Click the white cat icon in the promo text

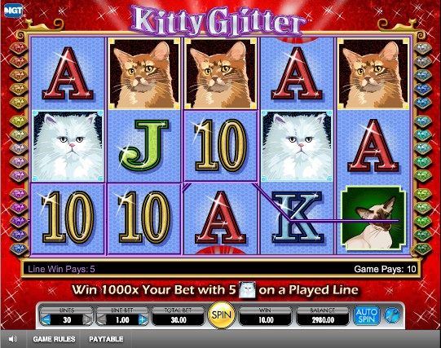tap(247, 290)
